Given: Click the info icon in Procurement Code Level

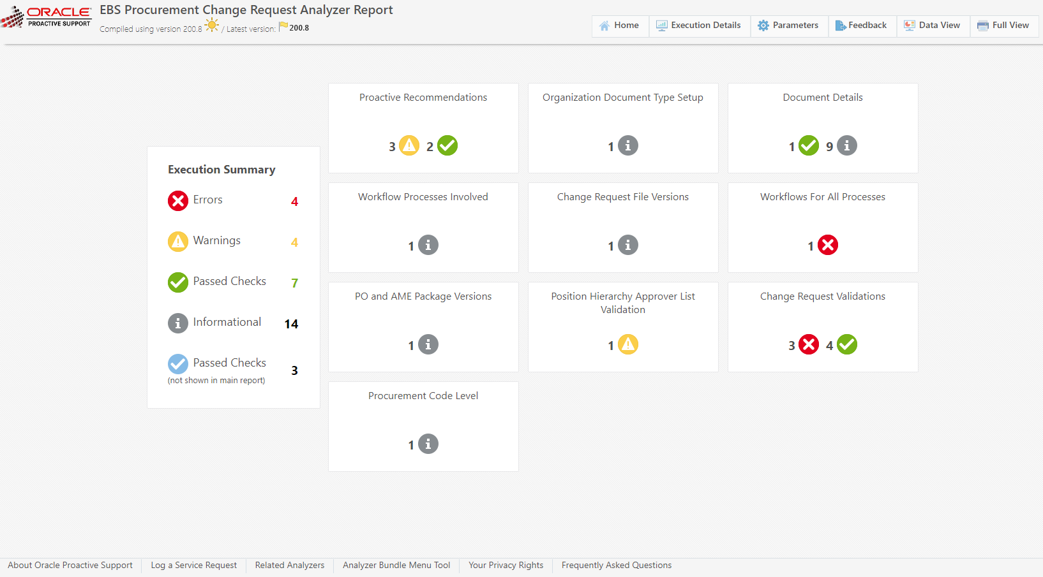Looking at the screenshot, I should [428, 444].
